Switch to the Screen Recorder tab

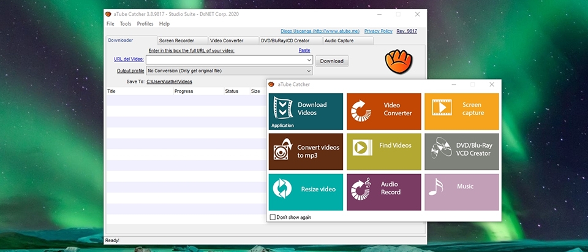coord(176,40)
